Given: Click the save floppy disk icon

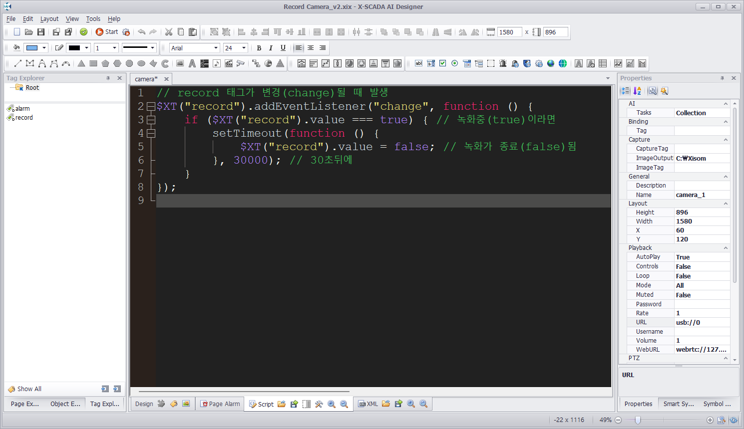Looking at the screenshot, I should coord(41,32).
